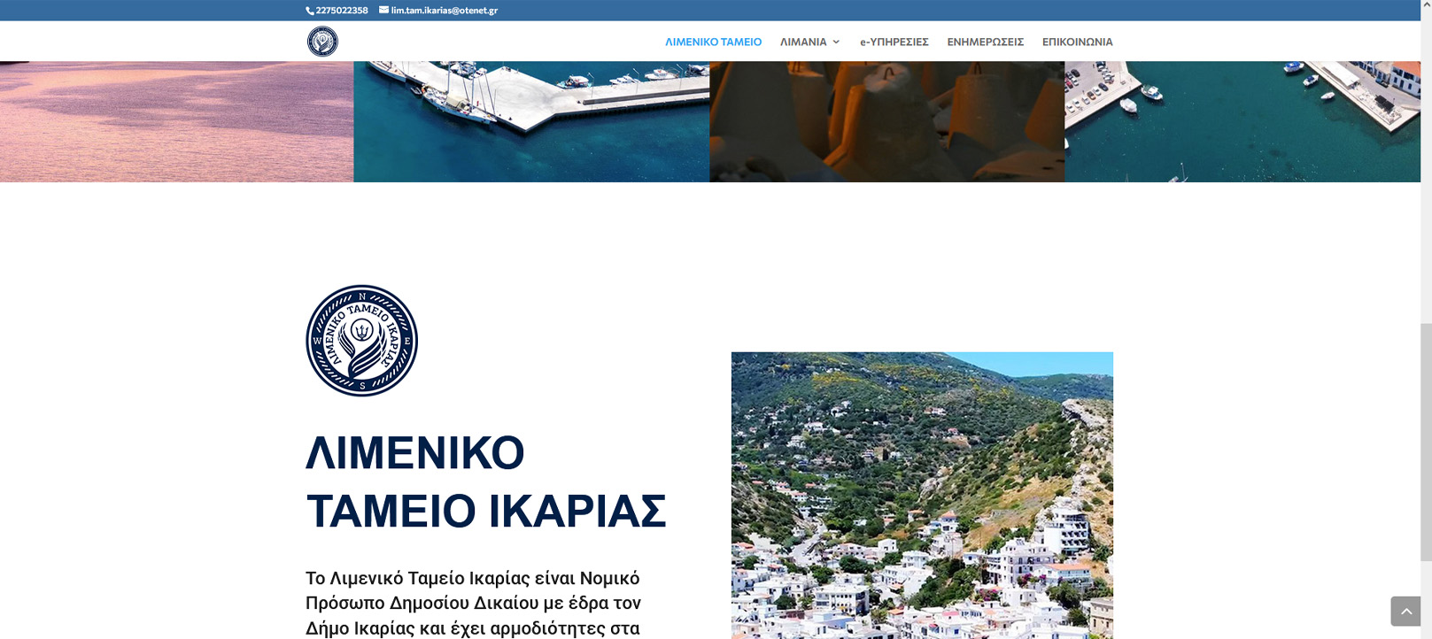1432x639 pixels.
Task: Open the ΕΠΙΚΟΙΝΩΝΙΑ page
Action: 1077,42
